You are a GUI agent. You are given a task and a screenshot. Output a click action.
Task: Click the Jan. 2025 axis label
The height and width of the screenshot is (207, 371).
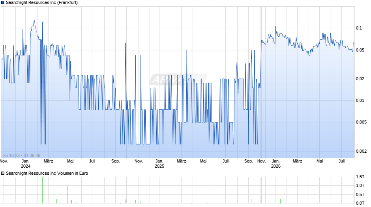coord(159,164)
